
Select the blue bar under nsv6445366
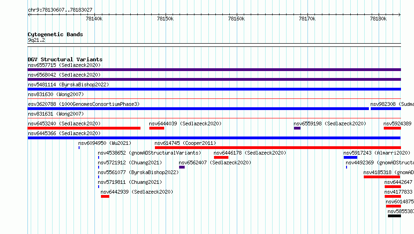click(x=214, y=138)
